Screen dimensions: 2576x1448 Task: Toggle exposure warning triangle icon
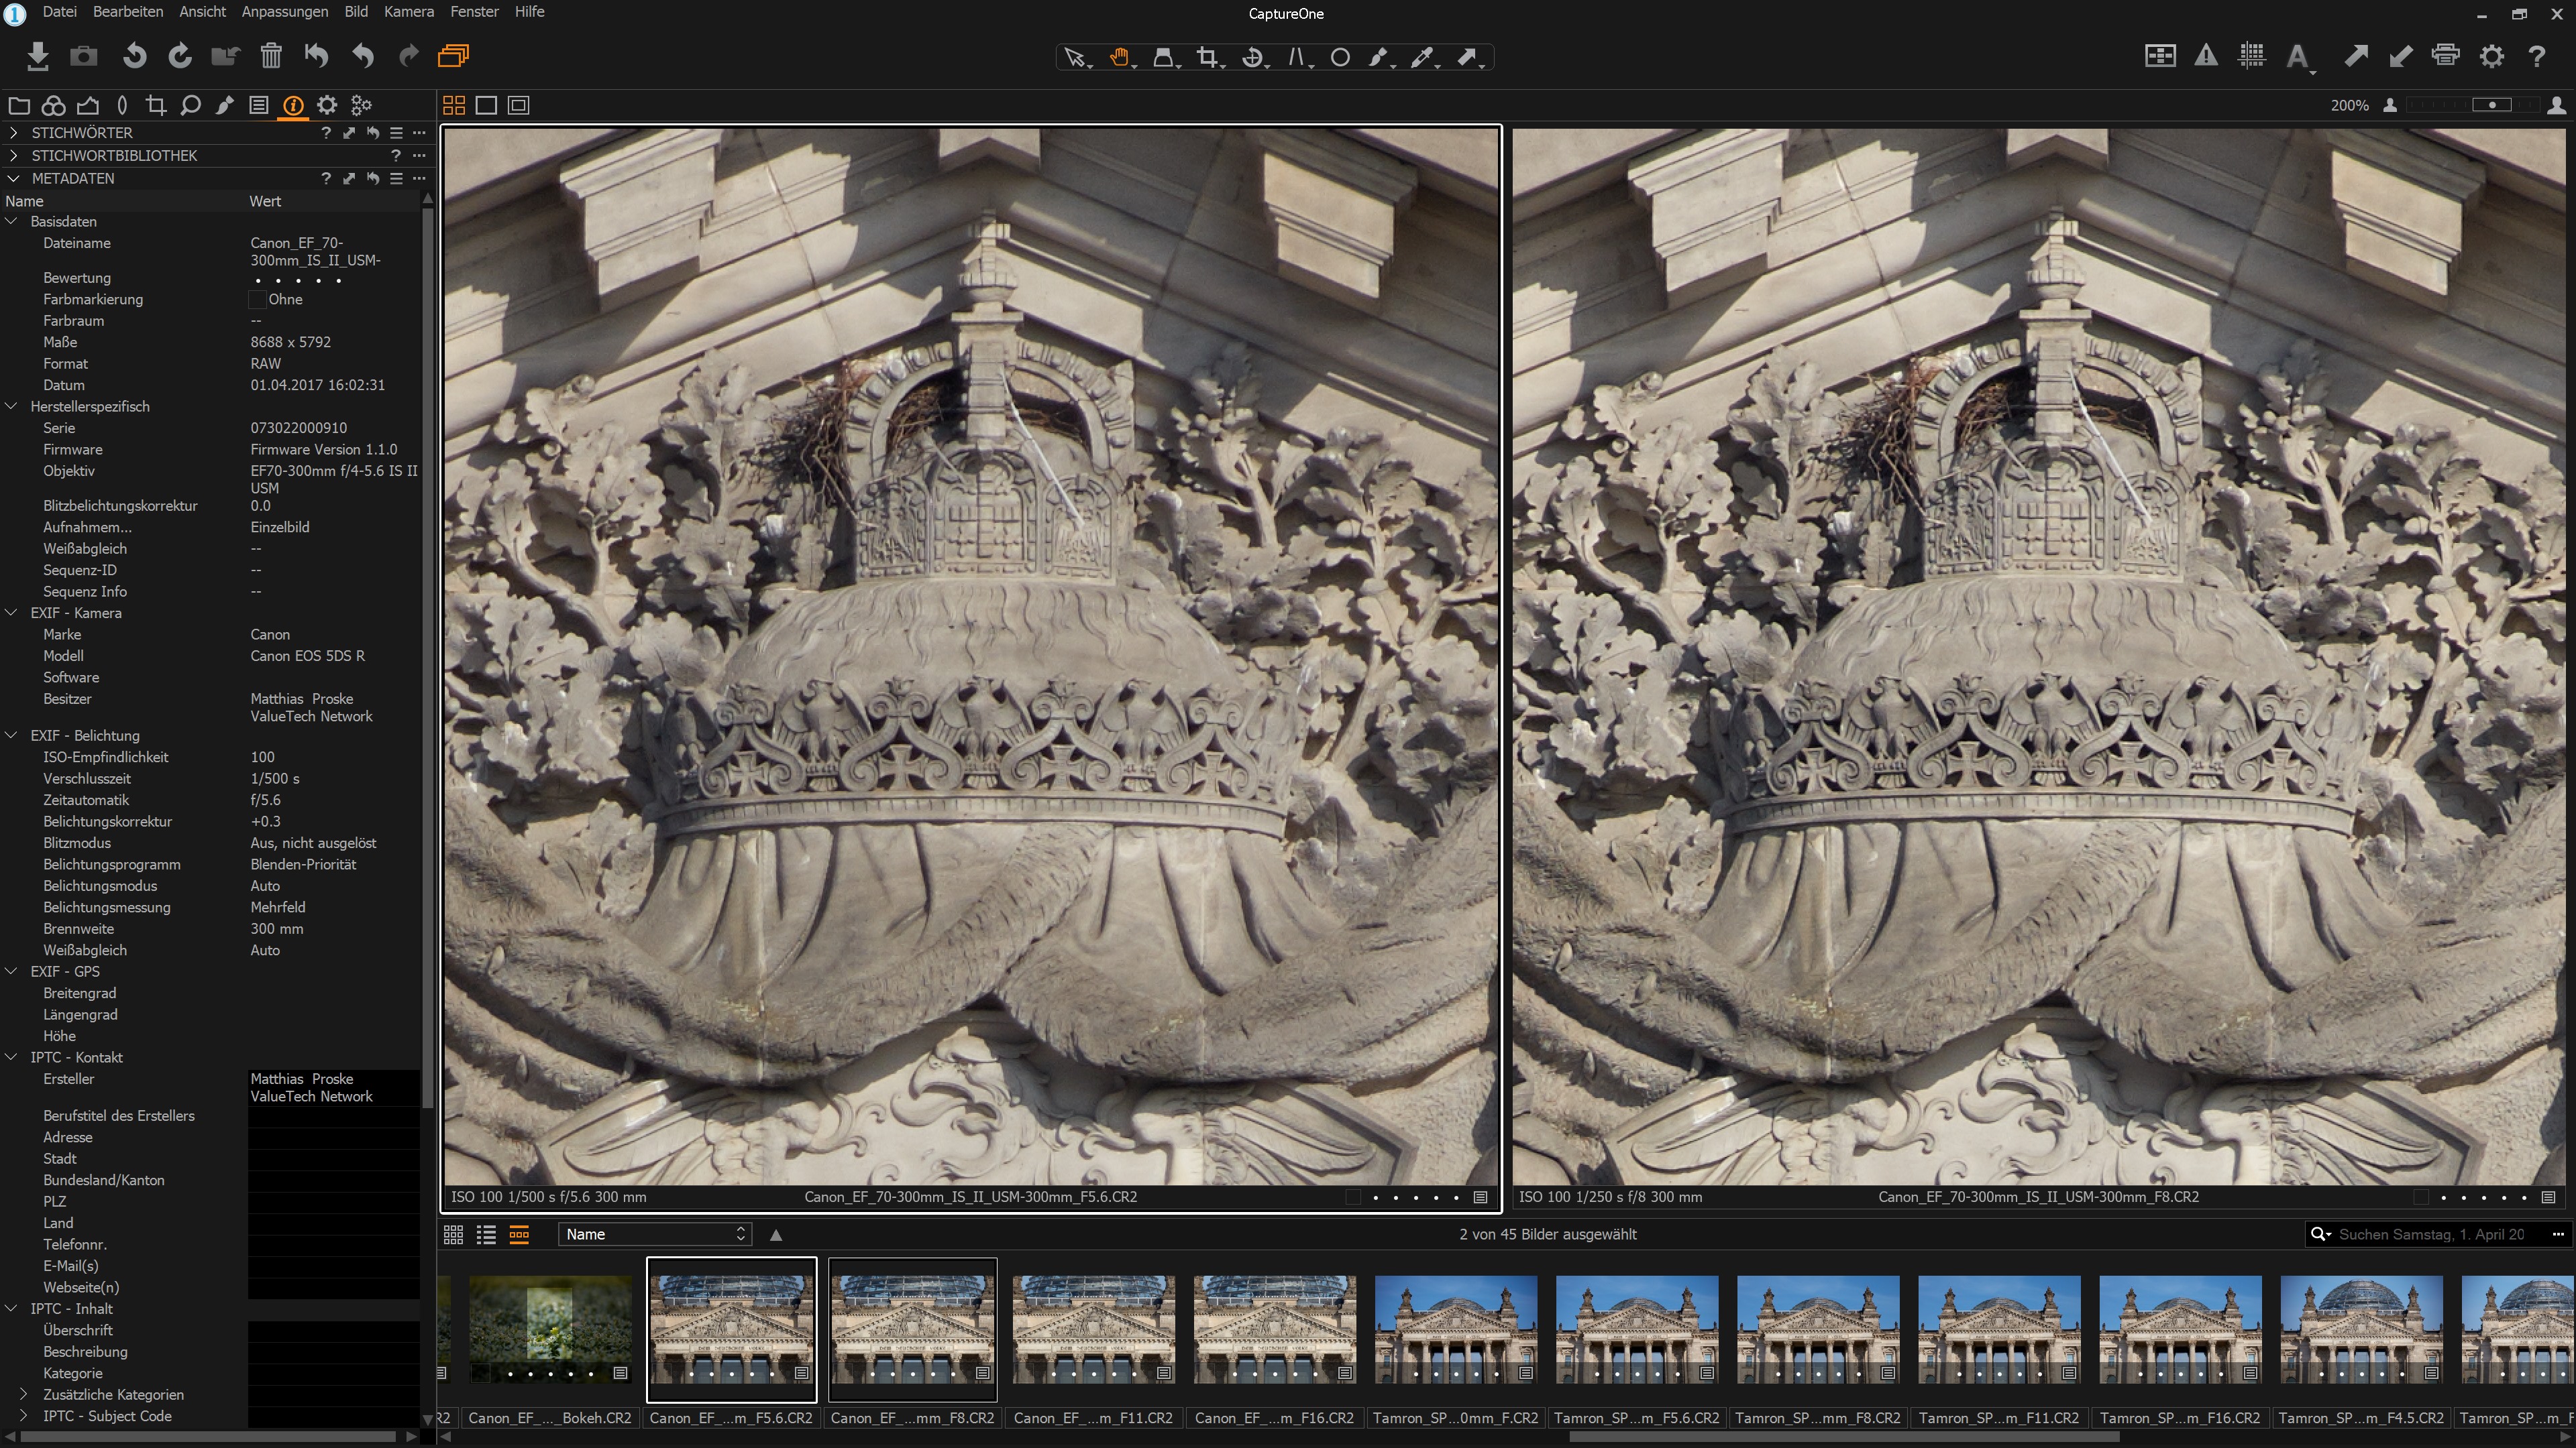2205,56
